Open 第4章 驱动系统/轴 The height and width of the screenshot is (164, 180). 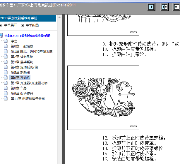(24, 67)
